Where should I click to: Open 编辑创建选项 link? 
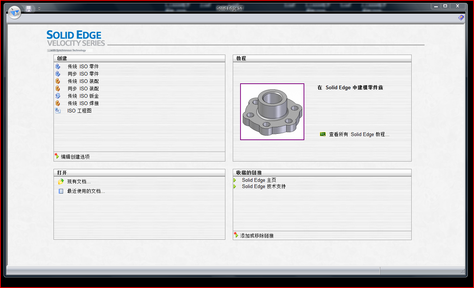(75, 157)
